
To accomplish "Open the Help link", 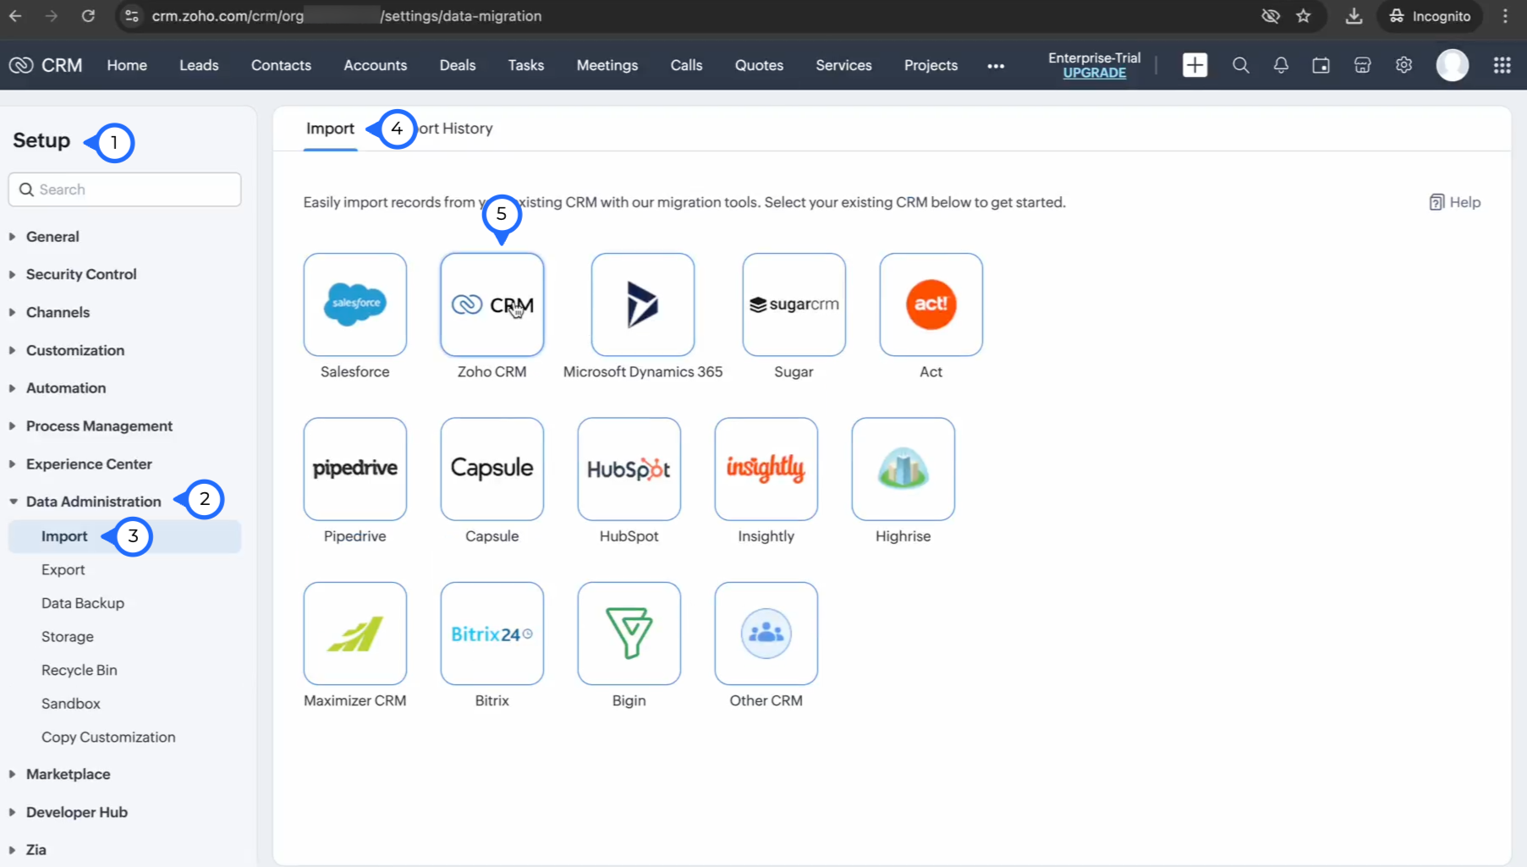I will click(x=1455, y=202).
